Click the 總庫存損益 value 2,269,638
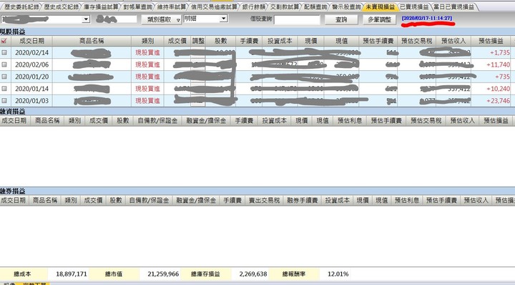Viewport: 515px width, 285px height. (x=253, y=274)
